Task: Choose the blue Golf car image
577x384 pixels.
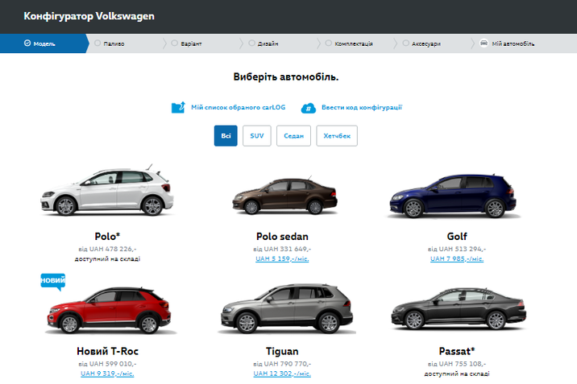Action: (x=453, y=196)
